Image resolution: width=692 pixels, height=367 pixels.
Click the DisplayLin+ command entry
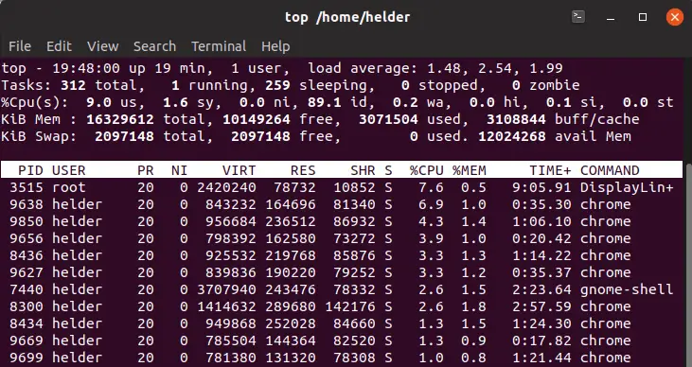tap(627, 187)
